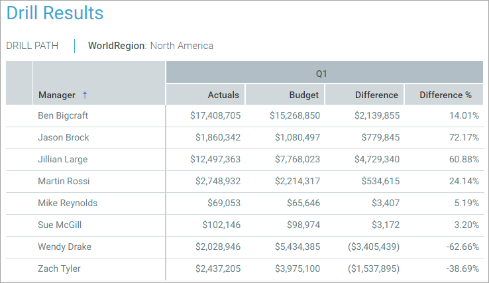Click Difference % value 72.17%
Image resolution: width=489 pixels, height=283 pixels.
tap(464, 137)
